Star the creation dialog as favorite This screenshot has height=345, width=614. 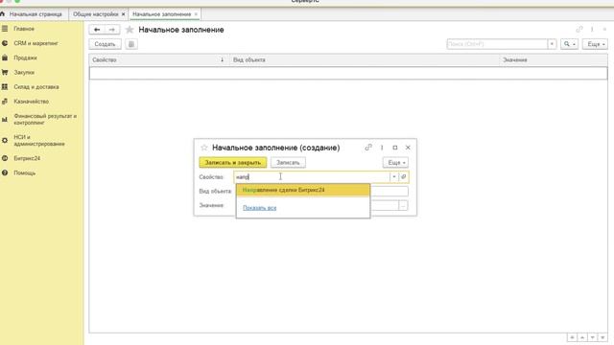[x=204, y=148]
